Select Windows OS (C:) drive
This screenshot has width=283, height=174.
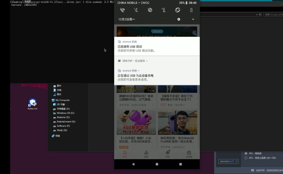64,113
